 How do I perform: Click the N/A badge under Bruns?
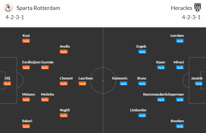[142, 84]
